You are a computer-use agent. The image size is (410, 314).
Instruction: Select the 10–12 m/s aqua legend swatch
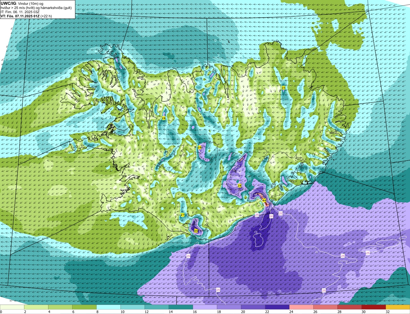pyautogui.click(x=133, y=307)
